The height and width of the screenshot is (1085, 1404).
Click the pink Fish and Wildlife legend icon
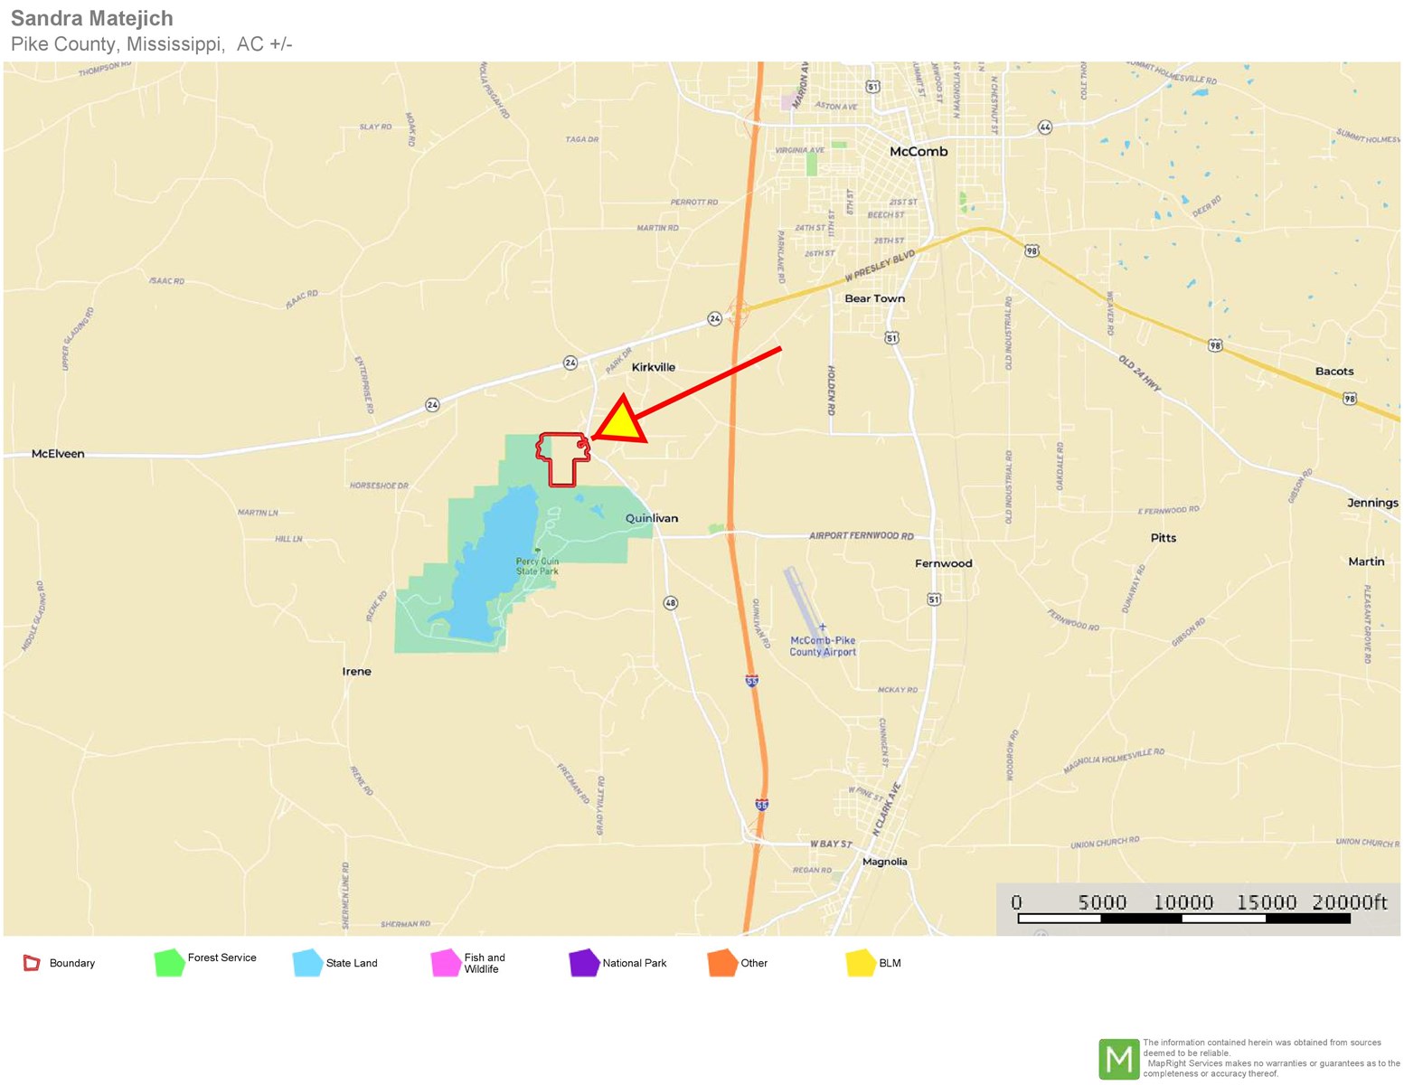click(x=446, y=963)
